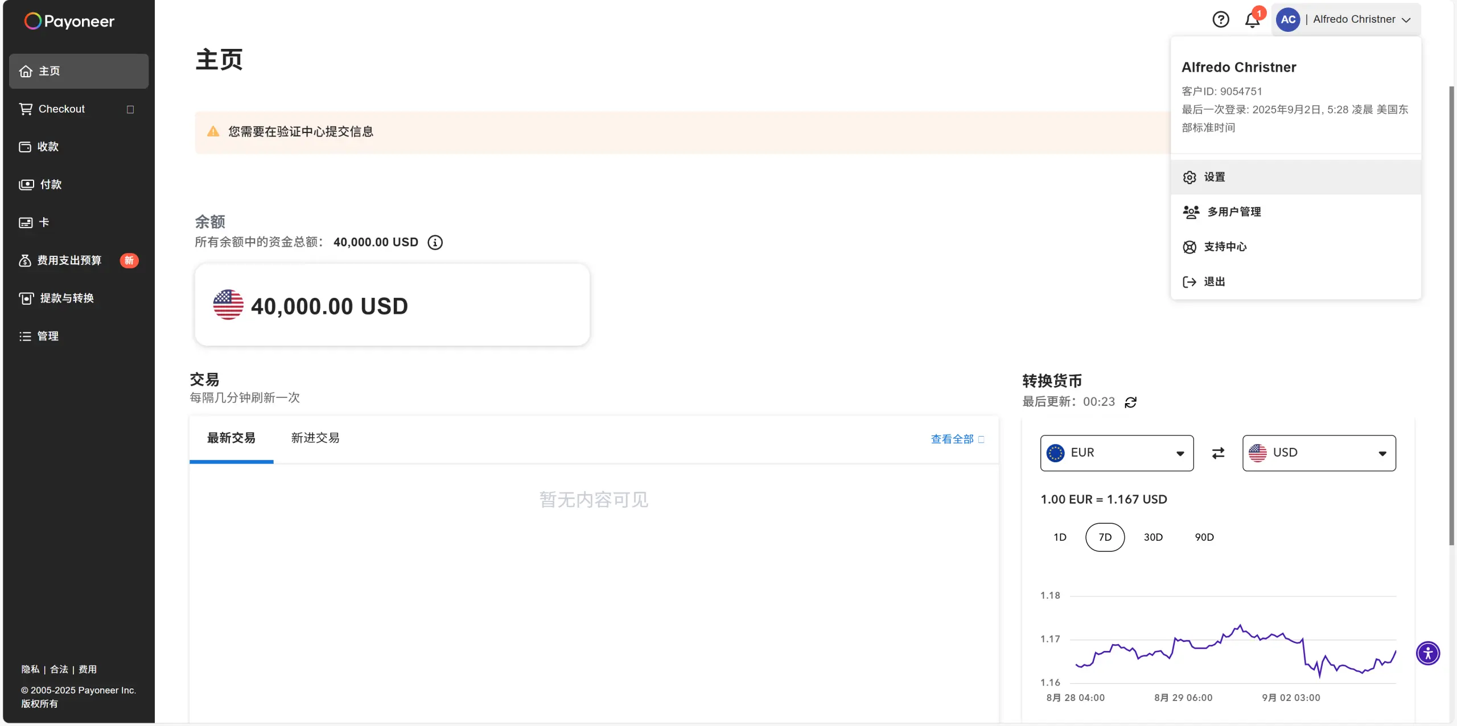Click the home icon in sidebar
The image size is (1457, 726).
[26, 71]
